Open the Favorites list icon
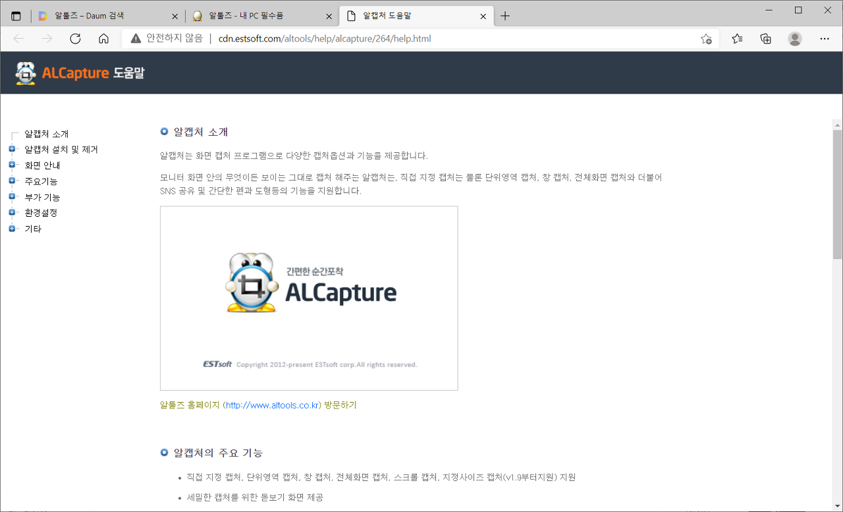Image resolution: width=843 pixels, height=512 pixels. click(737, 38)
